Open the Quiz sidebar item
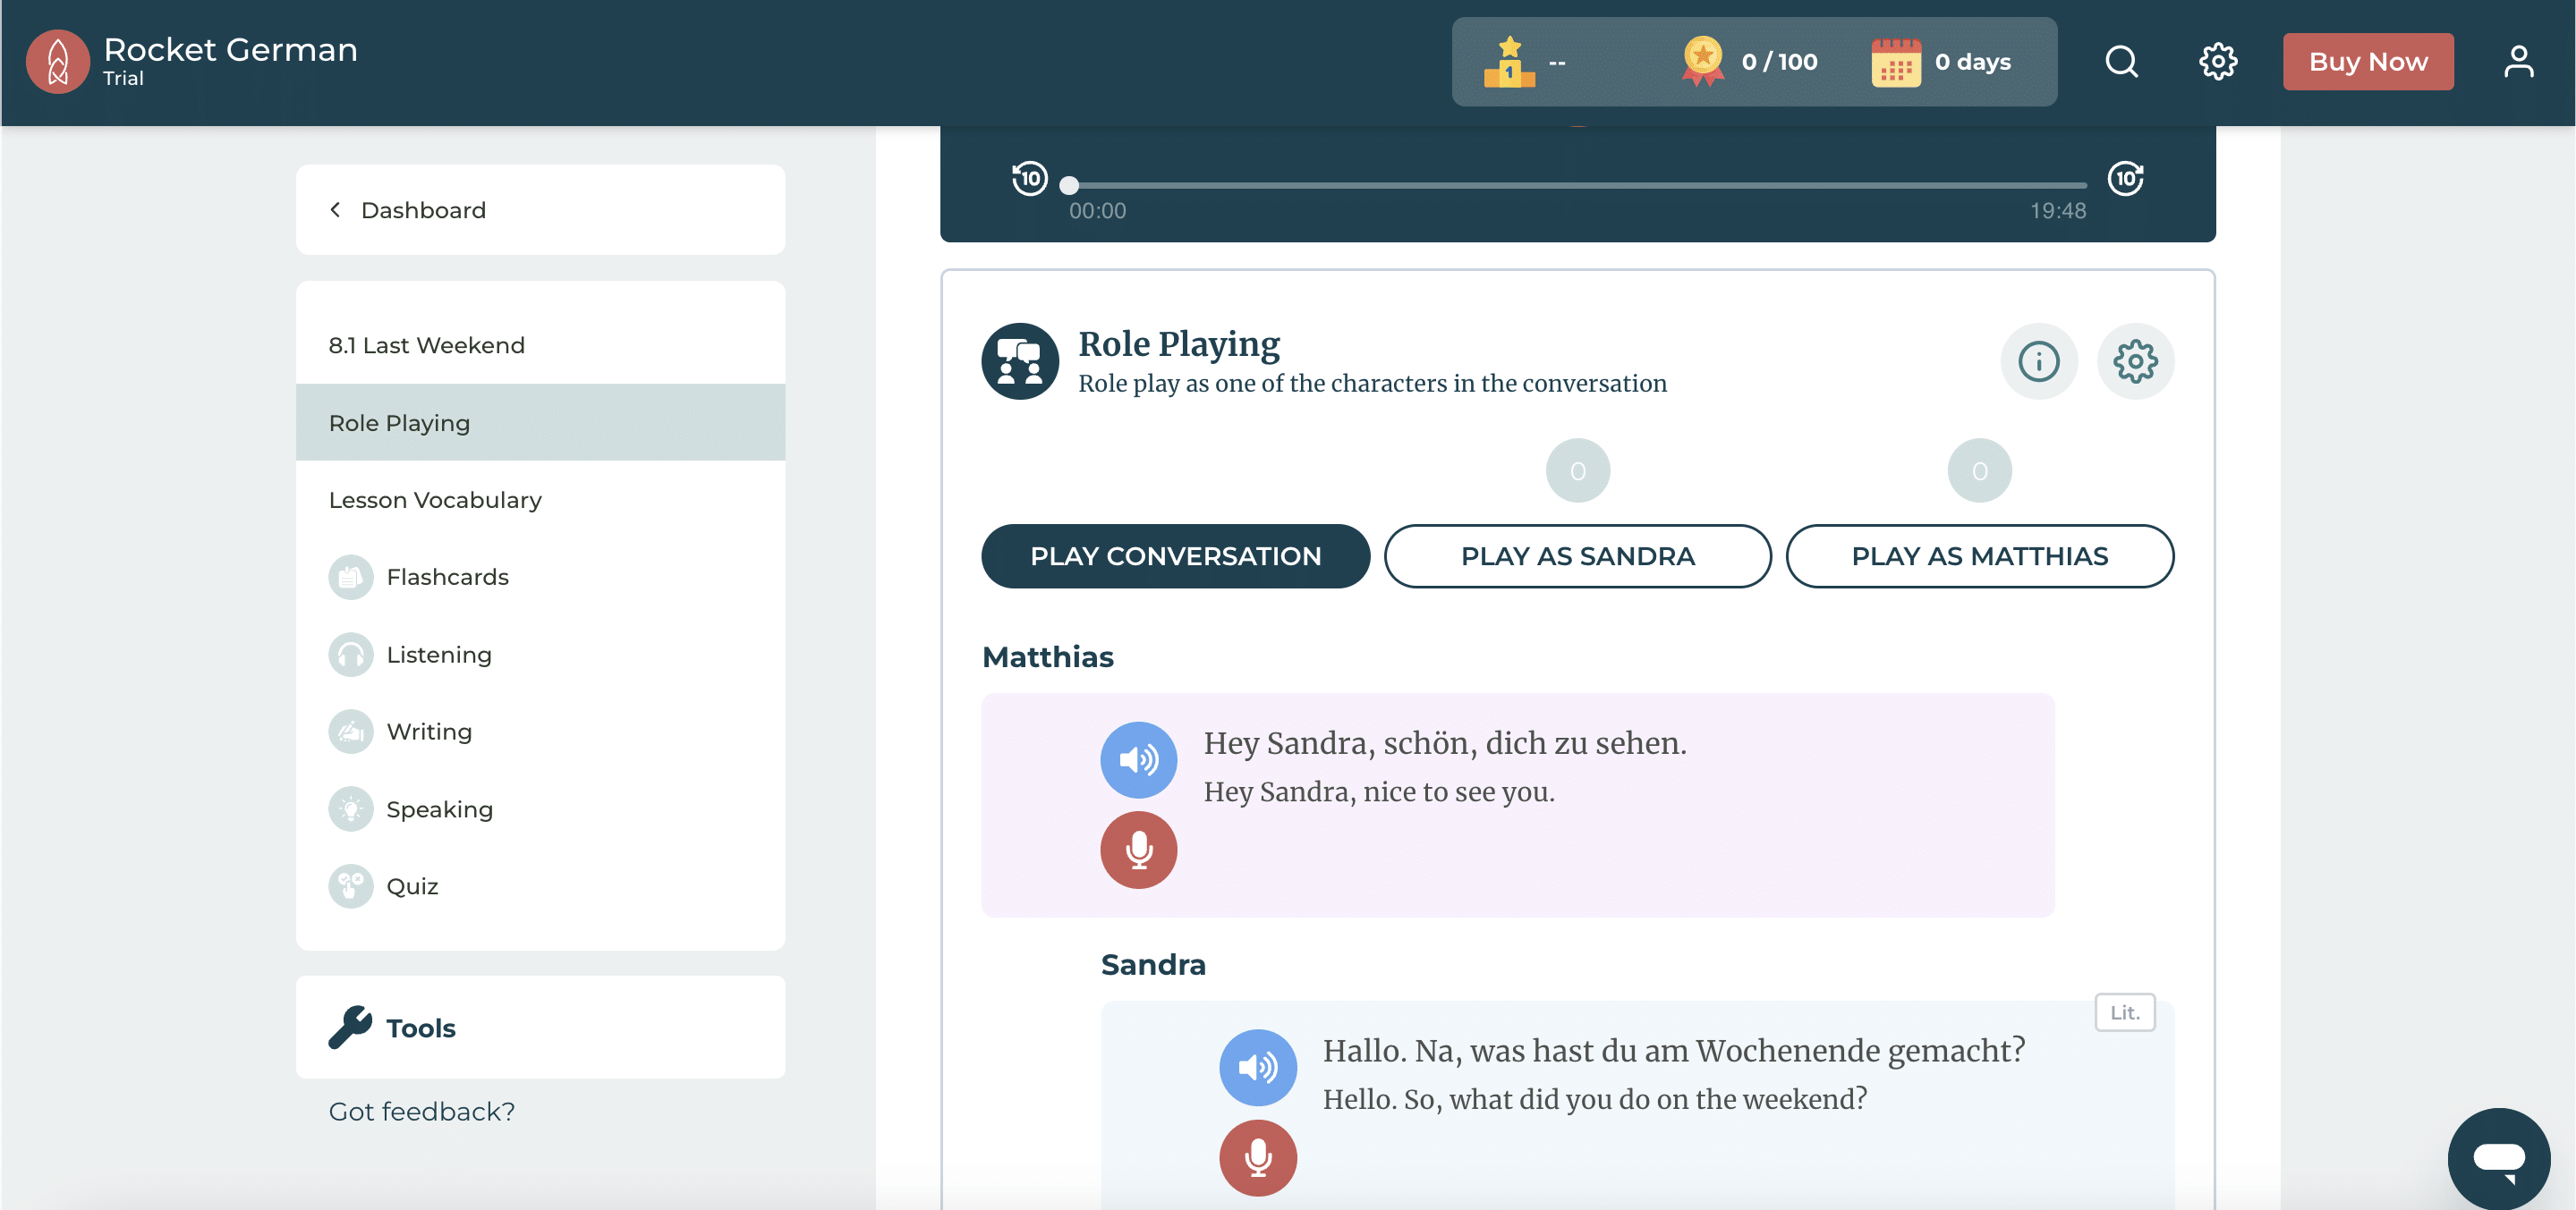Screen dimensions: 2576x1210 pyautogui.click(x=411, y=886)
